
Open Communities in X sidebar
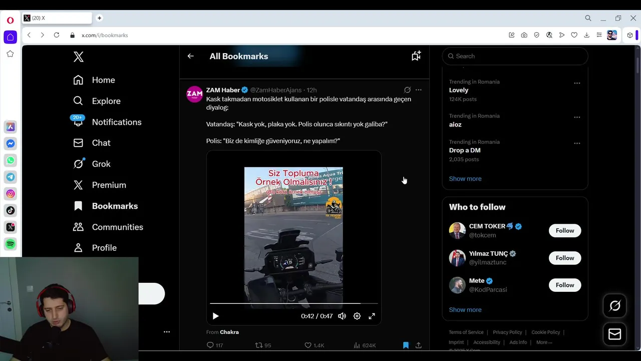coord(108,227)
